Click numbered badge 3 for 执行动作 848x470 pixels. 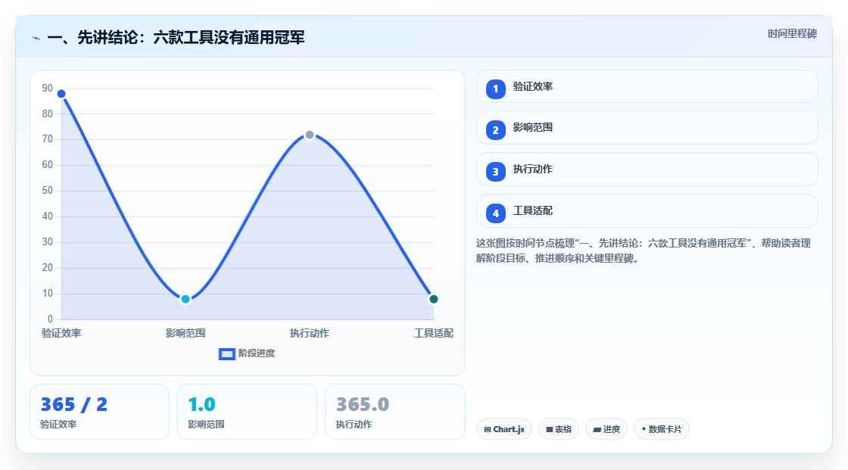pyautogui.click(x=495, y=172)
